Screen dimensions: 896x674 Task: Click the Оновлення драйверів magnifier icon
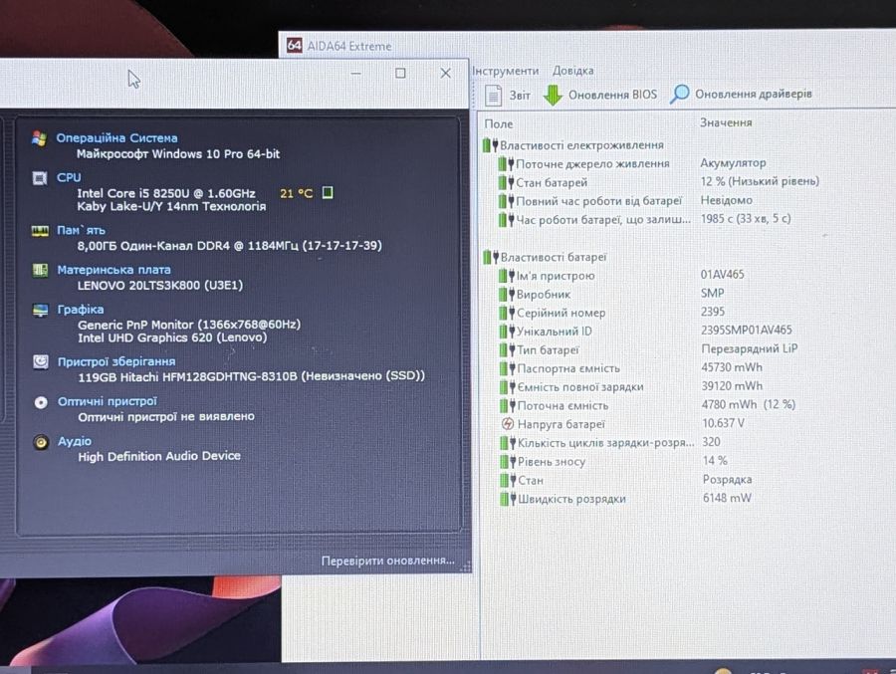[679, 95]
